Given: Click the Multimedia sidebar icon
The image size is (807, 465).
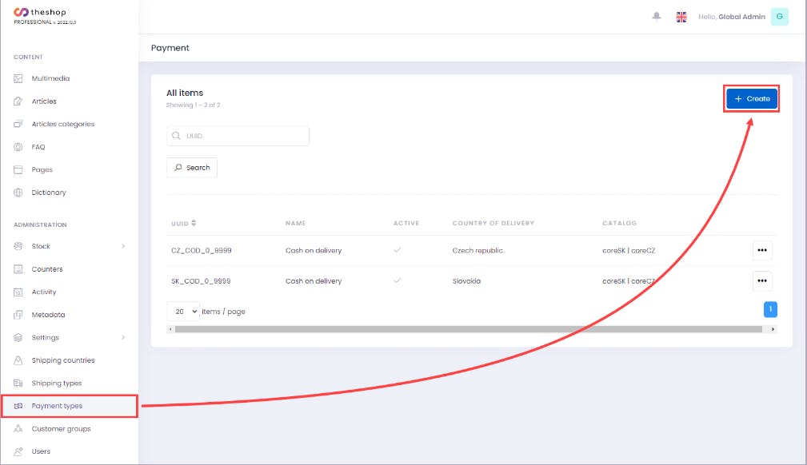Looking at the screenshot, I should pos(18,79).
